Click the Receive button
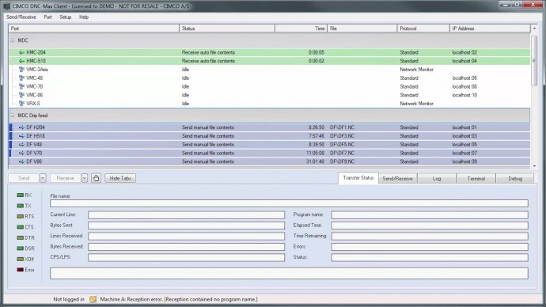The image size is (546, 307). pos(66,178)
